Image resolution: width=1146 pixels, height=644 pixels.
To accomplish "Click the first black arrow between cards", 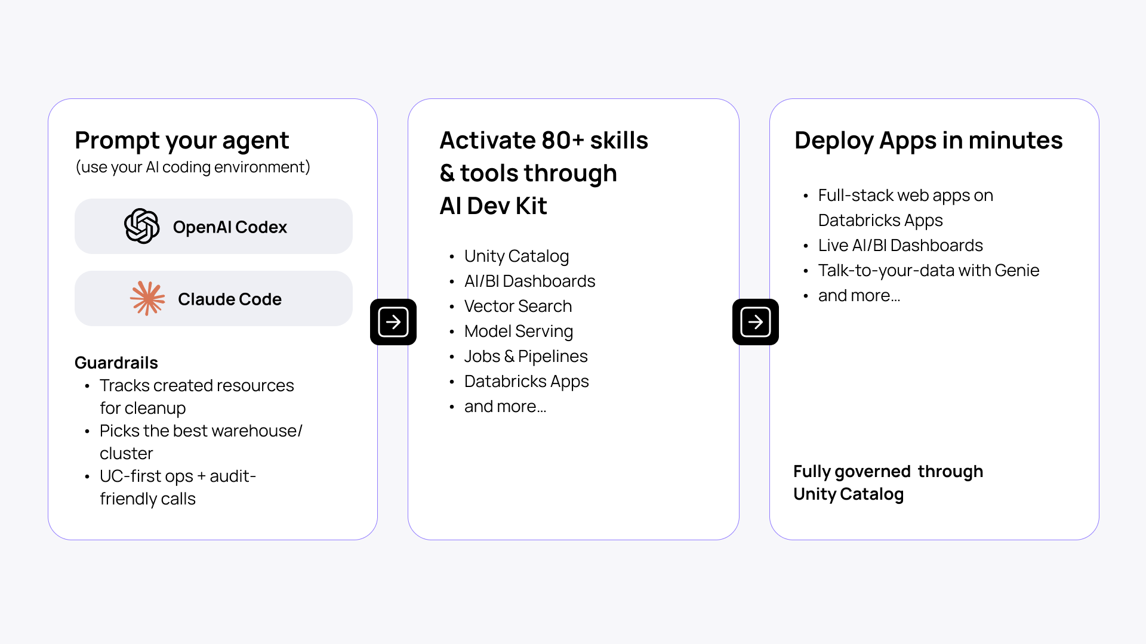I will (x=393, y=322).
